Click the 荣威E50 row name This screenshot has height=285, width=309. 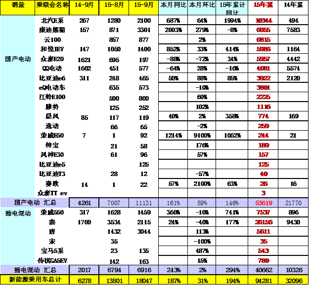tap(52, 136)
